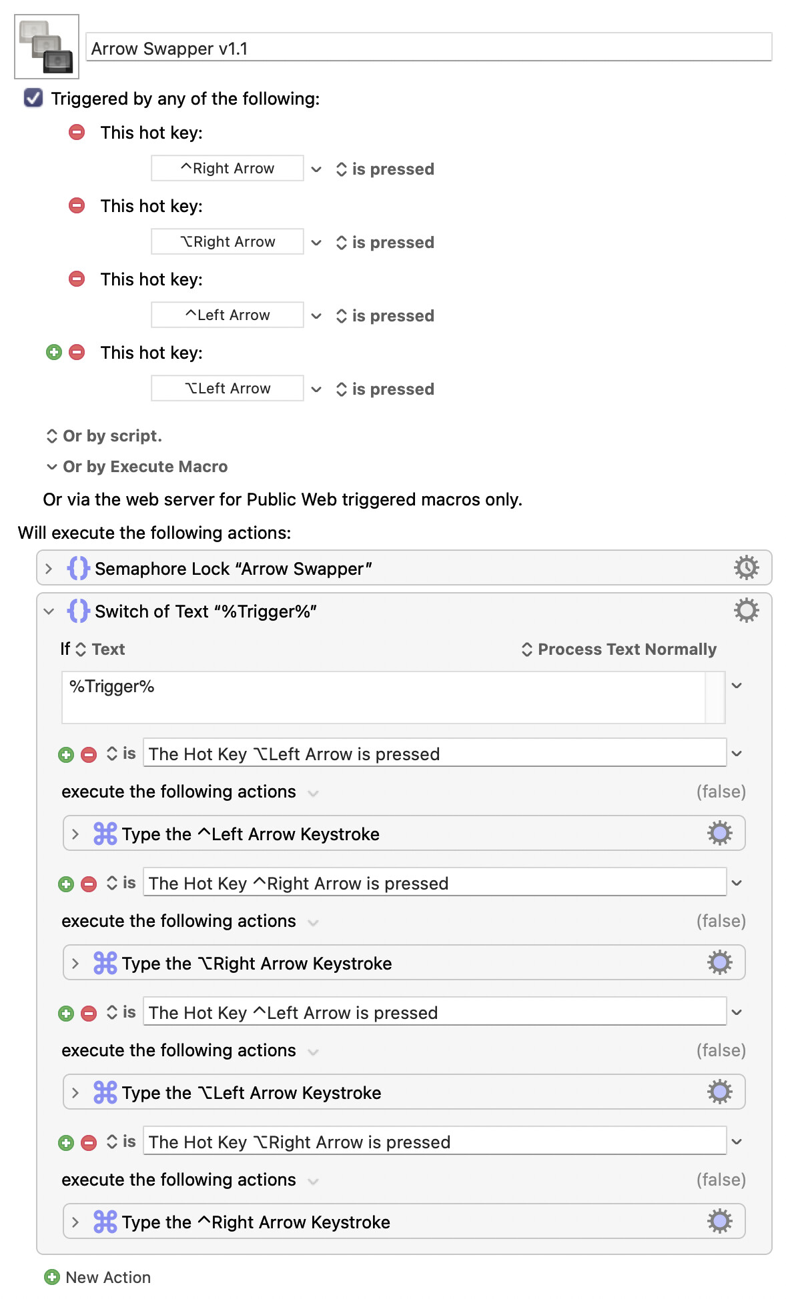786x1299 pixels.
Task: Collapse the Switch of Text action
Action: [x=49, y=611]
